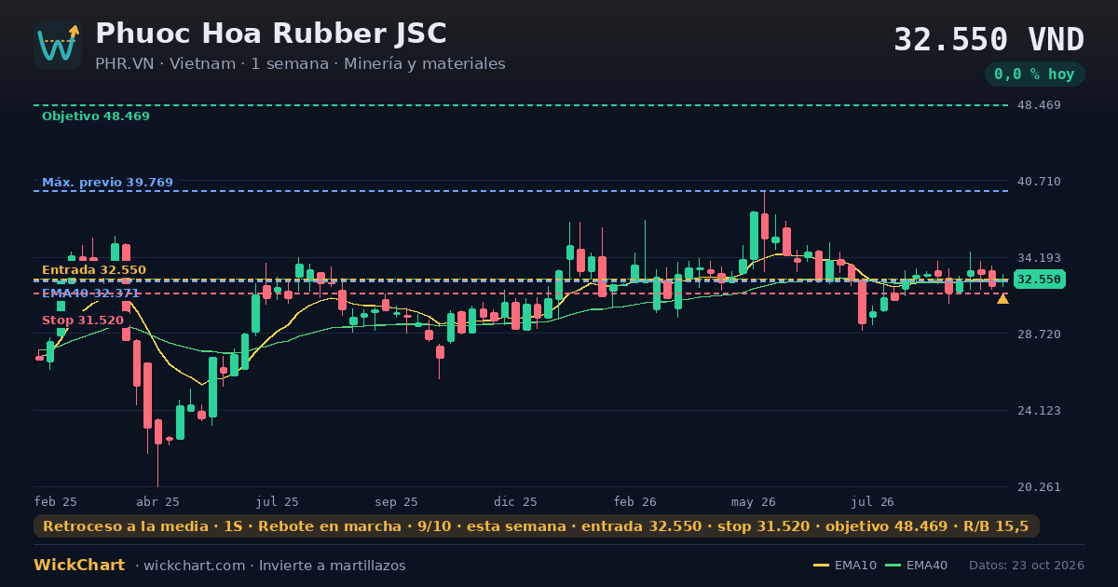Viewport: 1118px width, 587px height.
Task: Click the WickChart logo icon
Action: click(58, 45)
